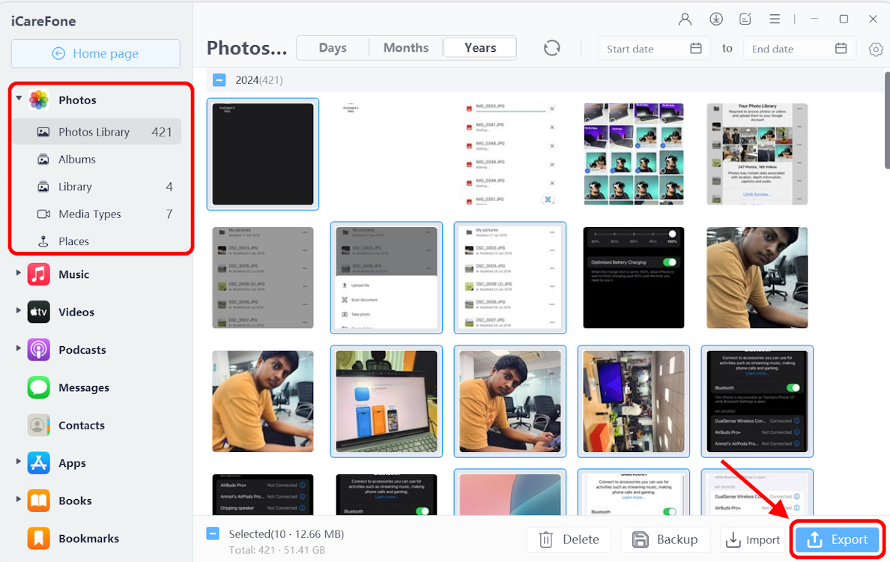Export the selected photos

pyautogui.click(x=837, y=540)
